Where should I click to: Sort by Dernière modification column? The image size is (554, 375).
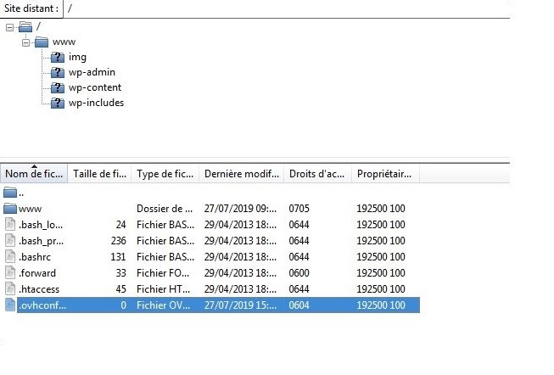pyautogui.click(x=241, y=174)
